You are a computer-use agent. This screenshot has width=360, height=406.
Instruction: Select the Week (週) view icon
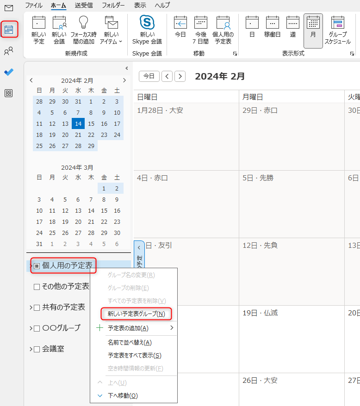click(x=292, y=30)
